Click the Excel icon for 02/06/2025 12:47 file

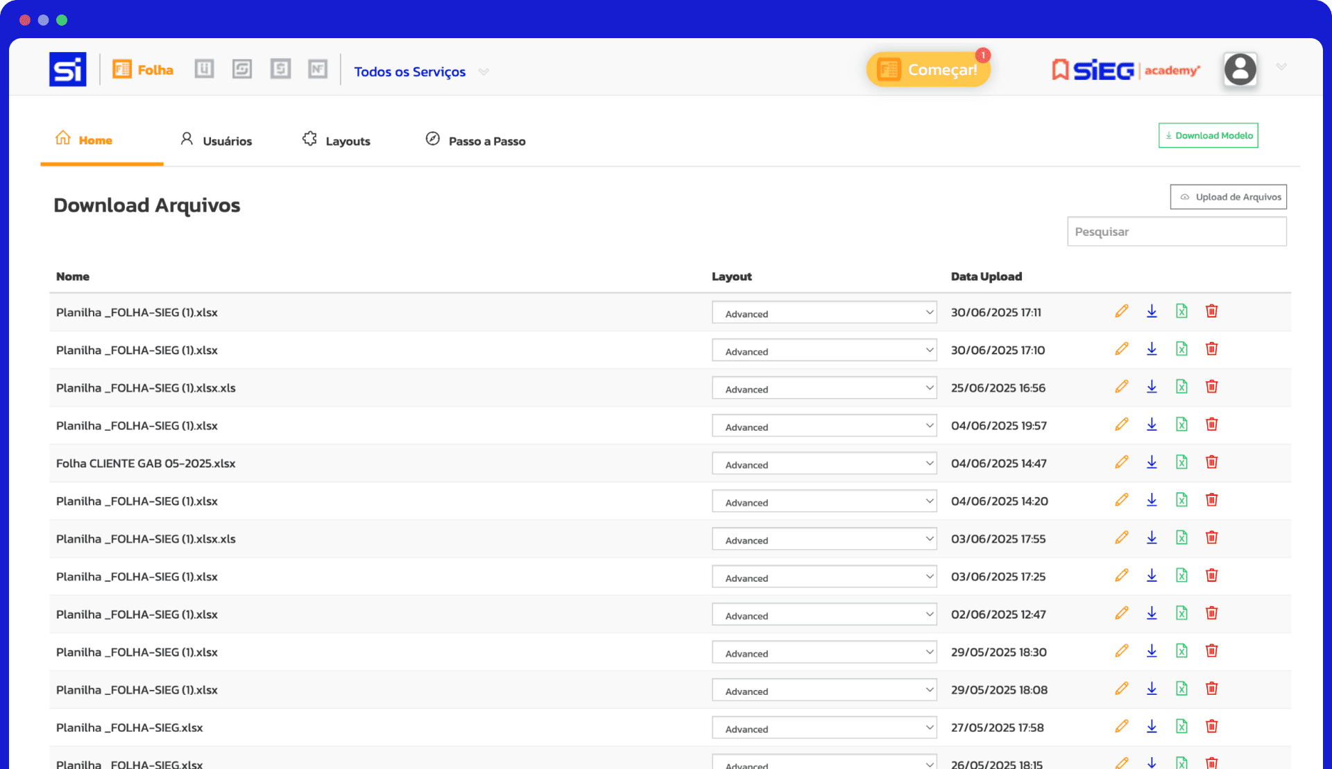[1181, 614]
